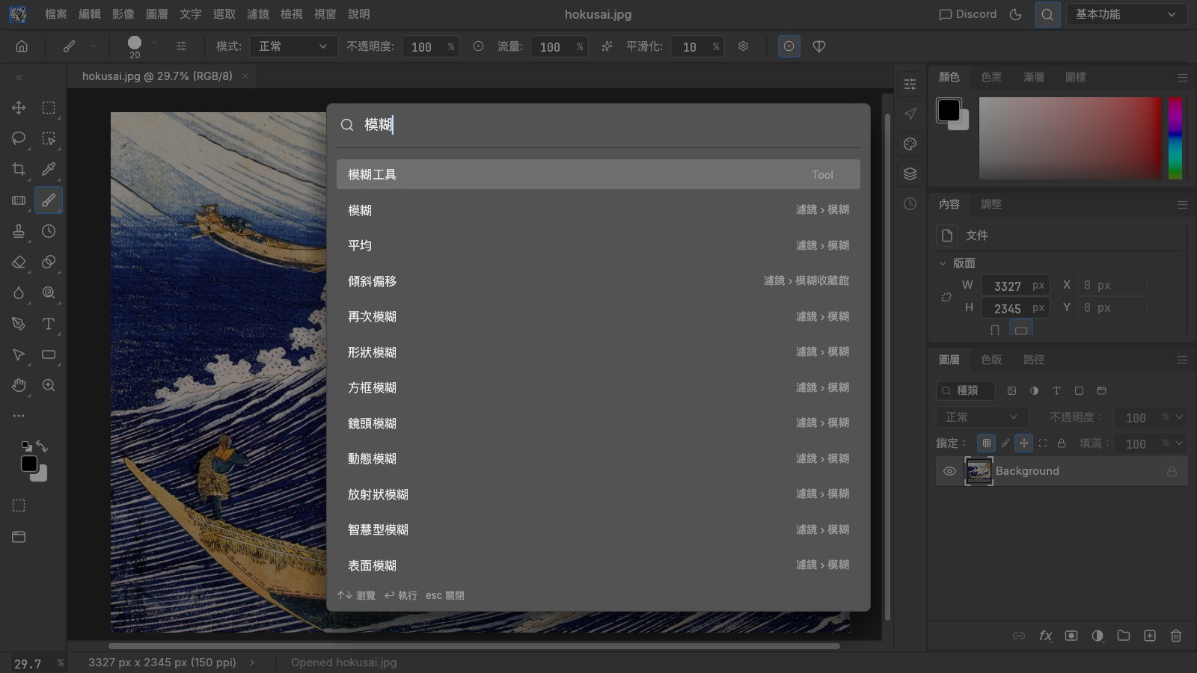Screen dimensions: 1197x673
Task: Open the 檔案 menu
Action: 56,14
